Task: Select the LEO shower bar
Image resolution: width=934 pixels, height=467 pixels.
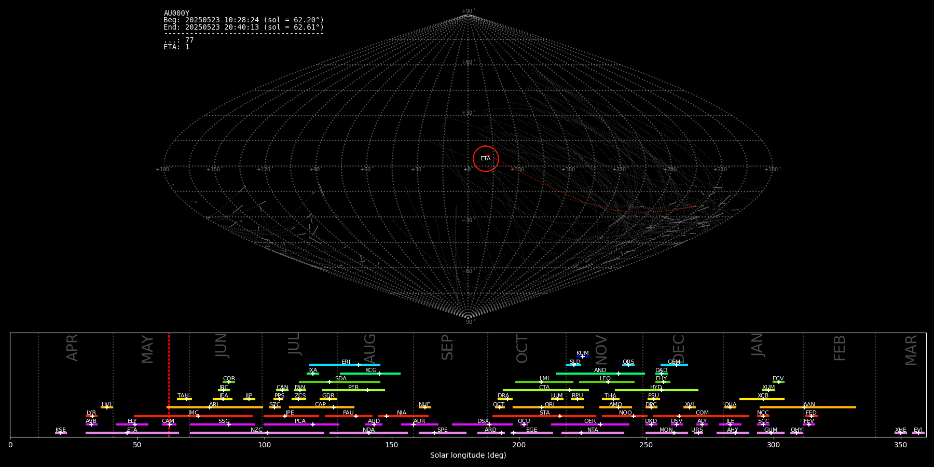Action: click(607, 382)
